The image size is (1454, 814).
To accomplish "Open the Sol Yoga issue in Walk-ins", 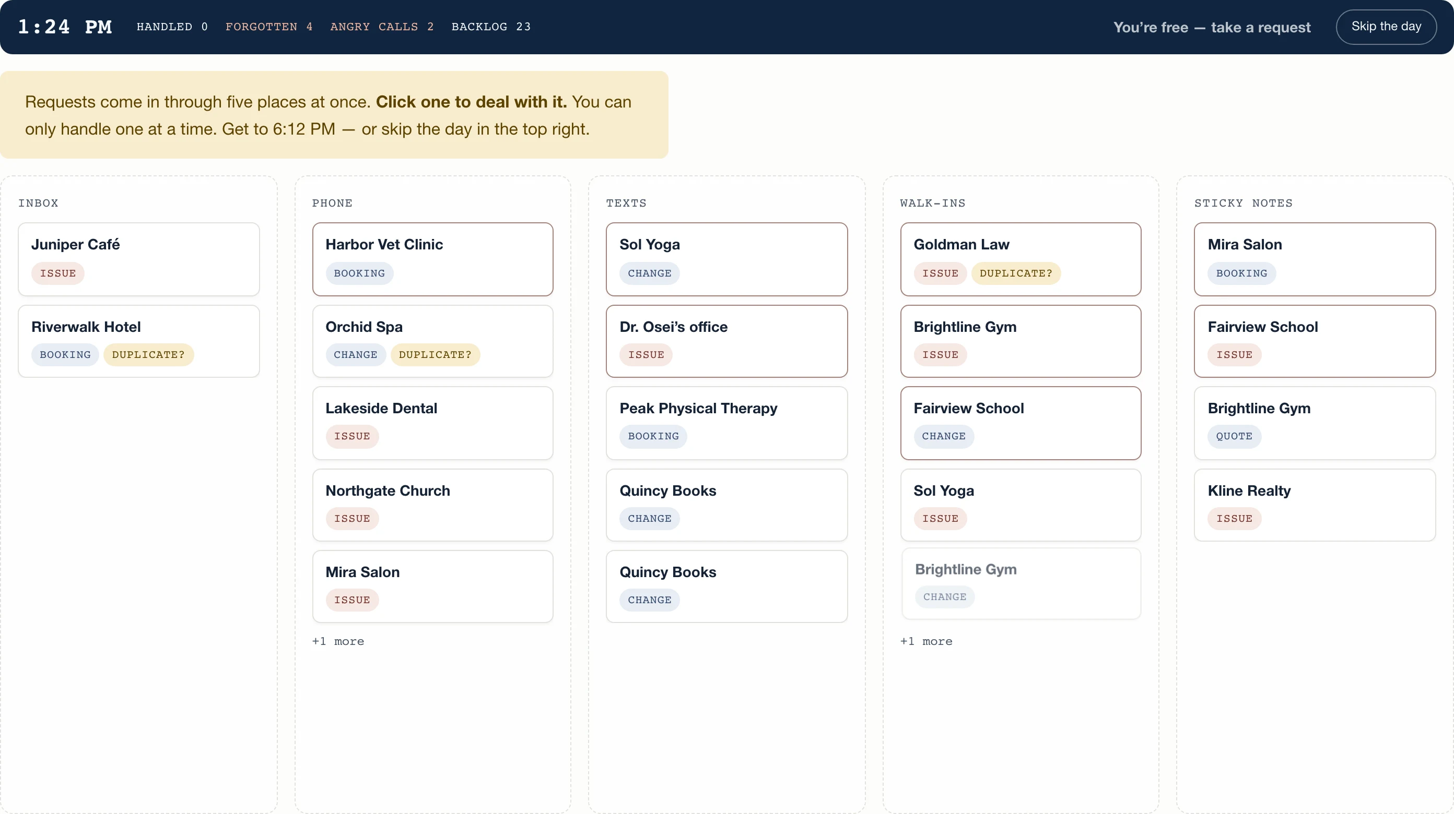I will pos(1021,505).
